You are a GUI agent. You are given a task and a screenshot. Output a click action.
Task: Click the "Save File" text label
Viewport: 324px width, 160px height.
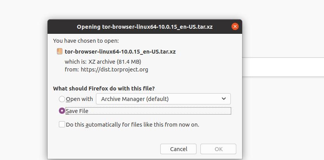(x=77, y=111)
